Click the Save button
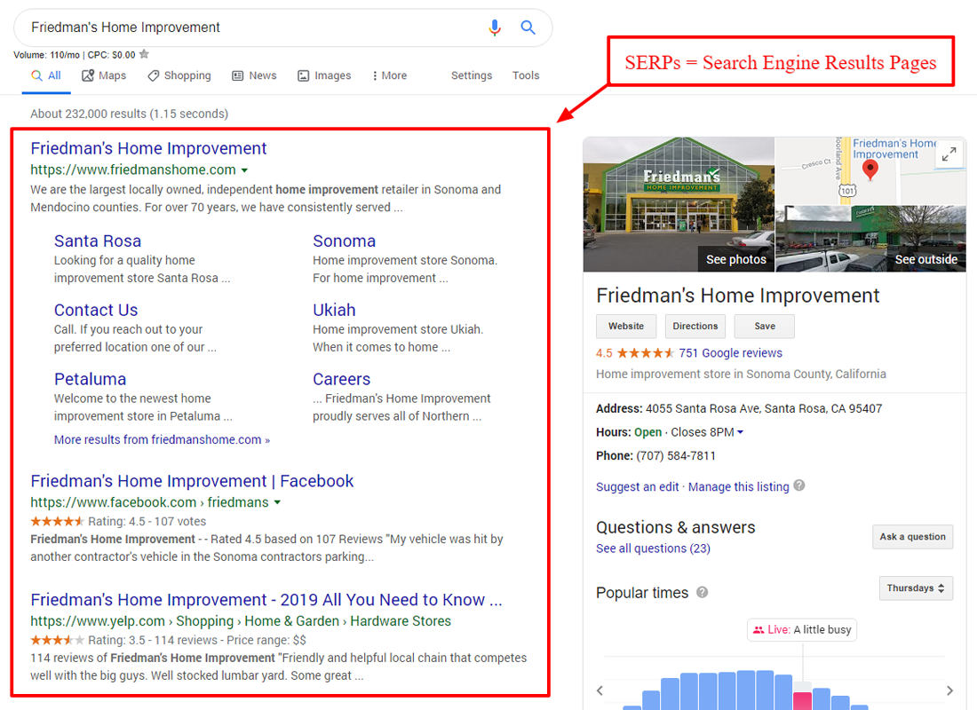The height and width of the screenshot is (710, 977). tap(765, 327)
